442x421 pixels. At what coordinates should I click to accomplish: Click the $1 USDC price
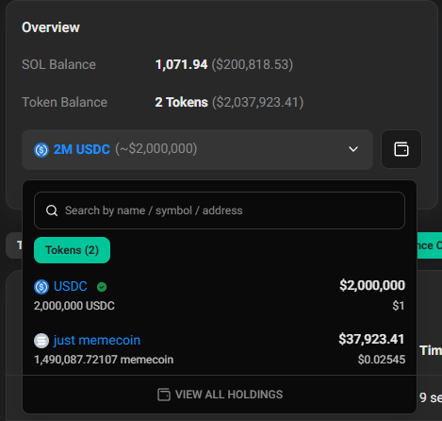point(399,306)
